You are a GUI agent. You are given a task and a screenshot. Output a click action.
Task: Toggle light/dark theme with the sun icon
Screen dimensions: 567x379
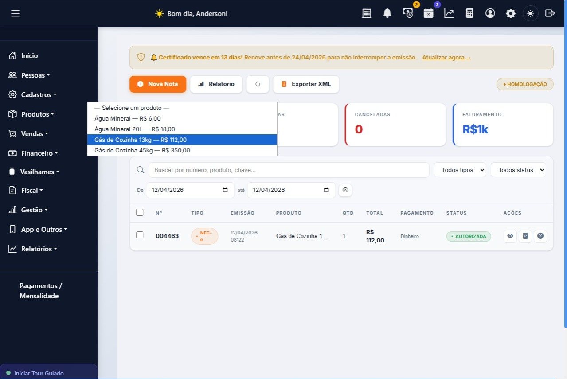530,13
